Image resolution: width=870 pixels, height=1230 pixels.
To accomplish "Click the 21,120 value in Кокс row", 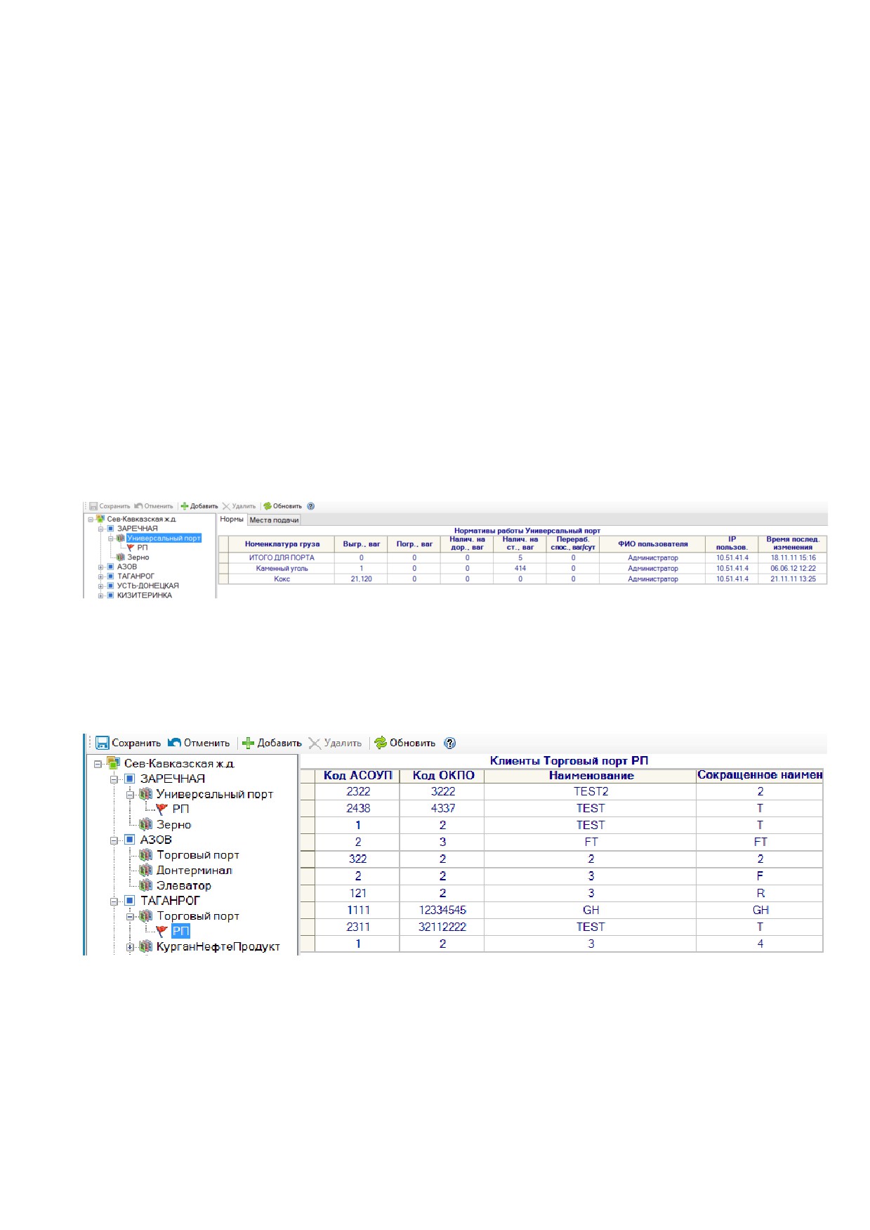I will coord(361,579).
